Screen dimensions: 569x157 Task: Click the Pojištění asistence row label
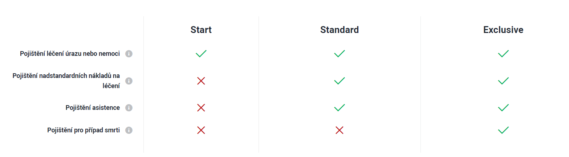pyautogui.click(x=93, y=108)
